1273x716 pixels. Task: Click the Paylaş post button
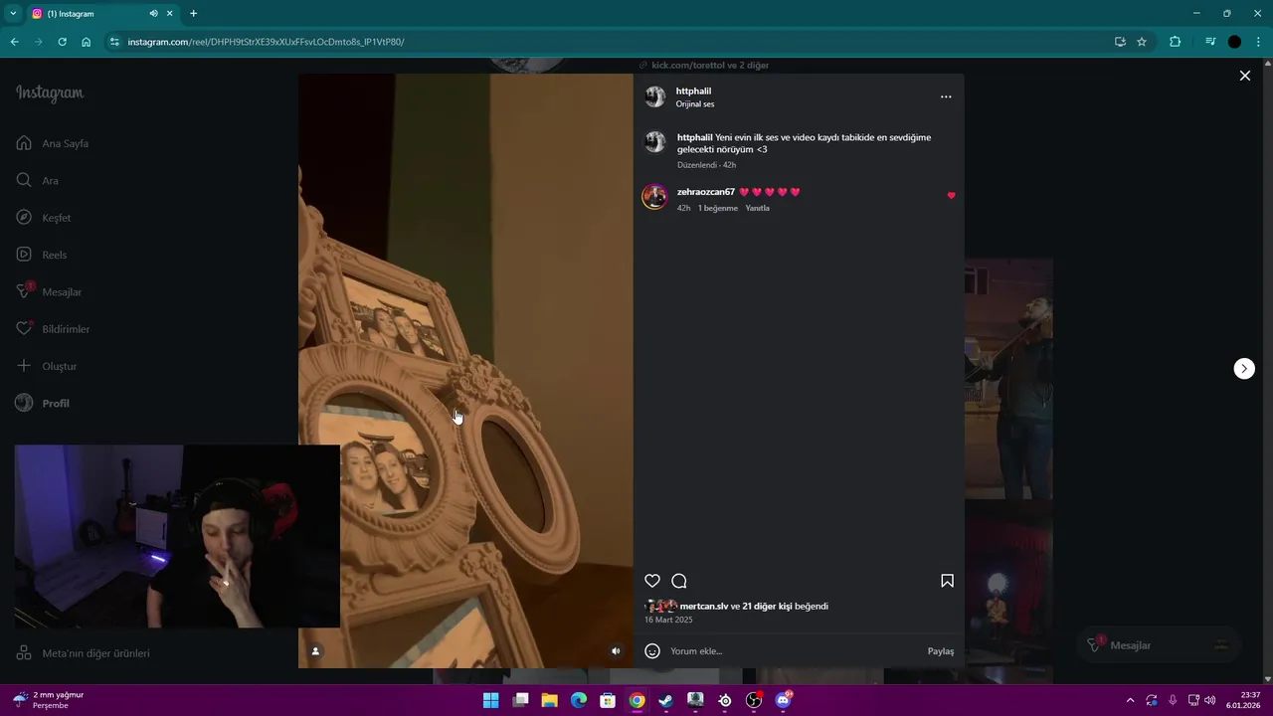(941, 651)
